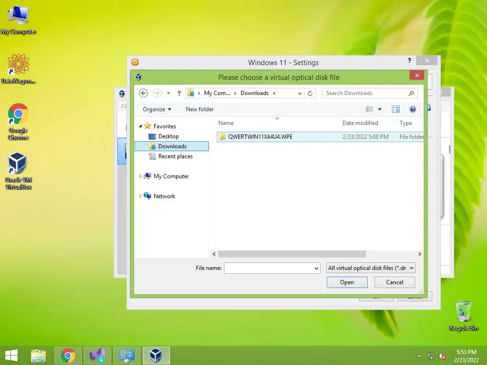Click the Back arrow in file dialog

click(143, 93)
